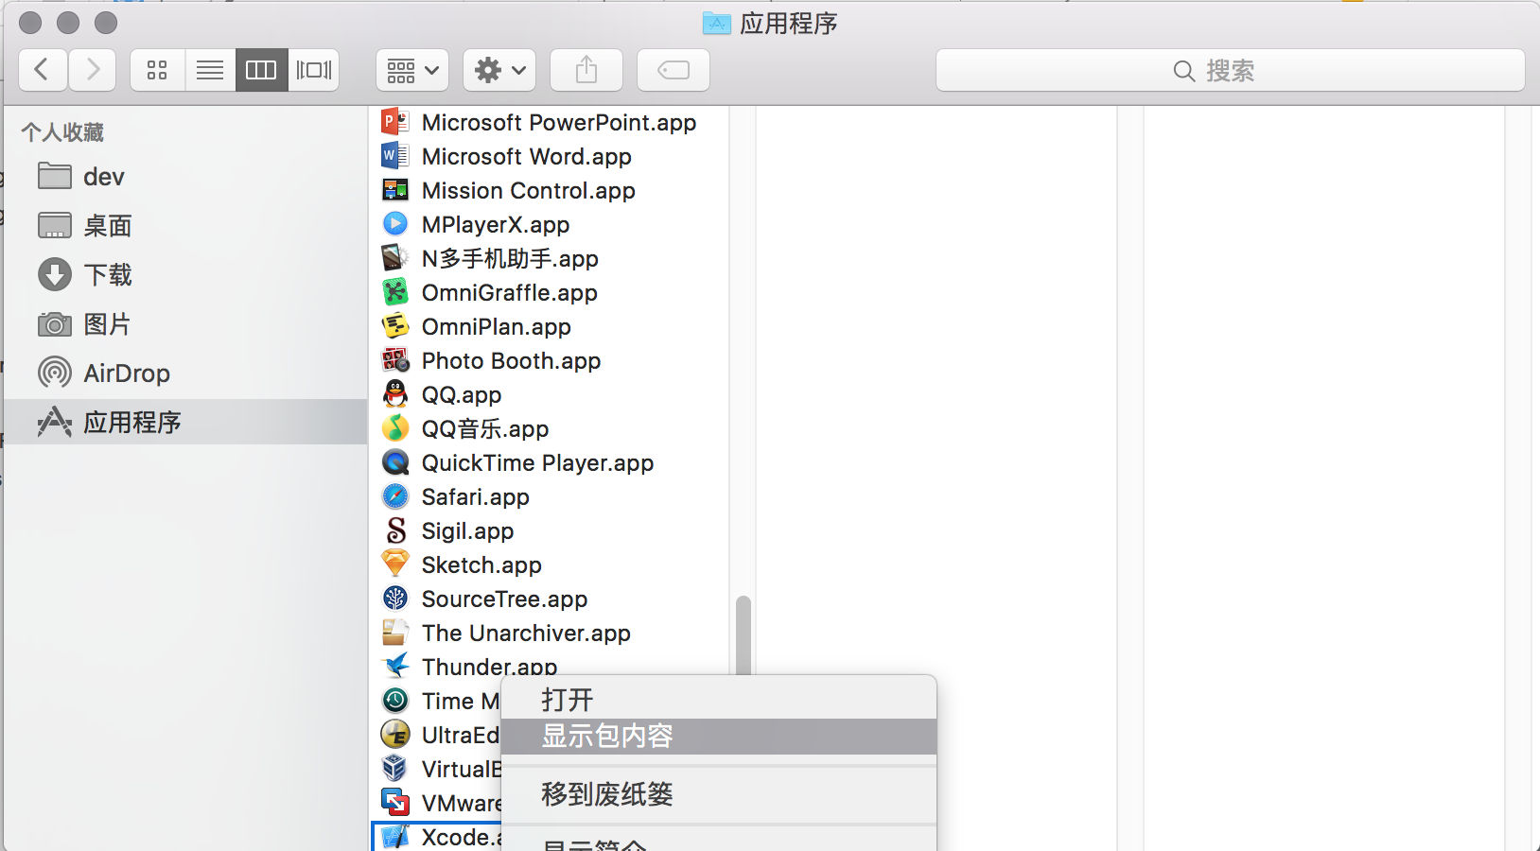Click the Photo Booth app icon

tap(394, 360)
